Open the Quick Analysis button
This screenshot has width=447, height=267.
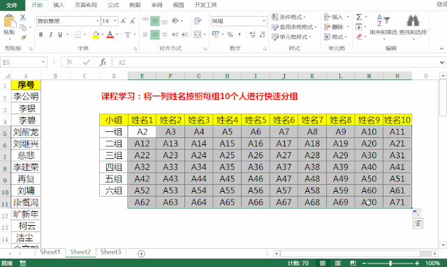tap(418, 224)
